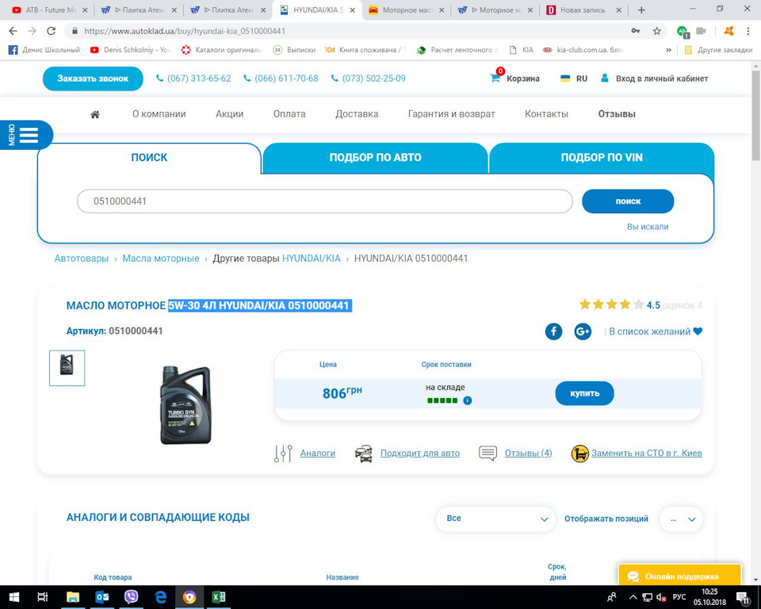Go to home page via house icon
This screenshot has height=609, width=761.
click(x=95, y=114)
